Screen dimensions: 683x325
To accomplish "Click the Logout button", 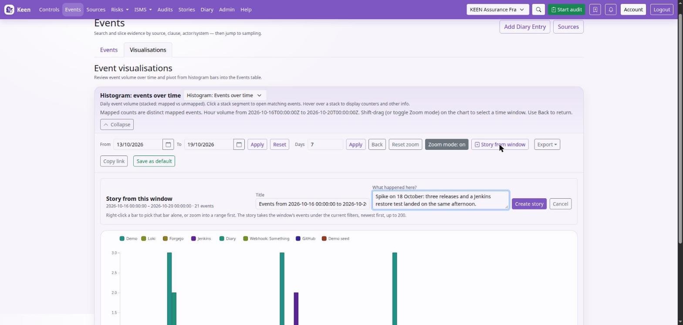I will pyautogui.click(x=662, y=10).
